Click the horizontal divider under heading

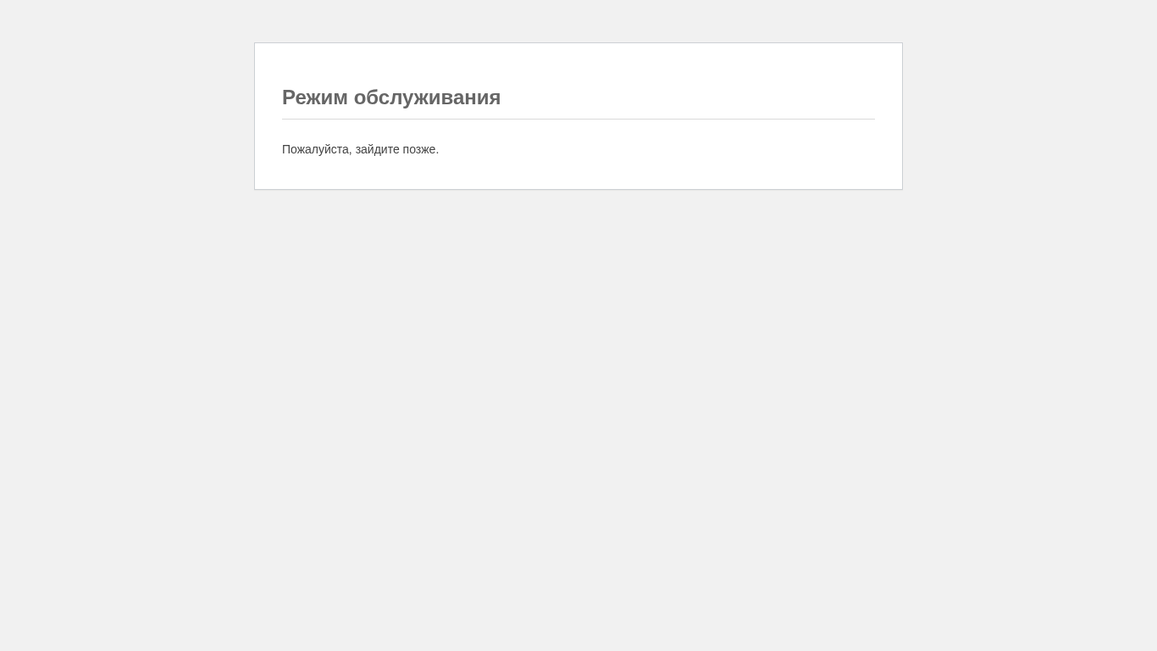[x=578, y=119]
